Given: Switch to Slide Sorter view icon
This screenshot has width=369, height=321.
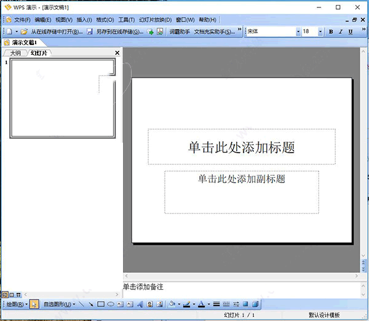Looking at the screenshot, I should coord(12,295).
